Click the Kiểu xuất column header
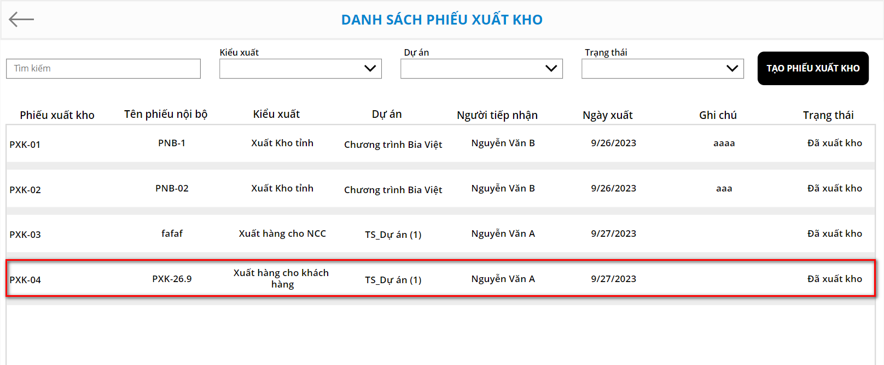 (x=276, y=114)
